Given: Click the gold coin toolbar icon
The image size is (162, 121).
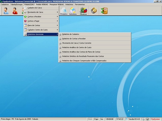Looking at the screenshot, I should 94,11.
